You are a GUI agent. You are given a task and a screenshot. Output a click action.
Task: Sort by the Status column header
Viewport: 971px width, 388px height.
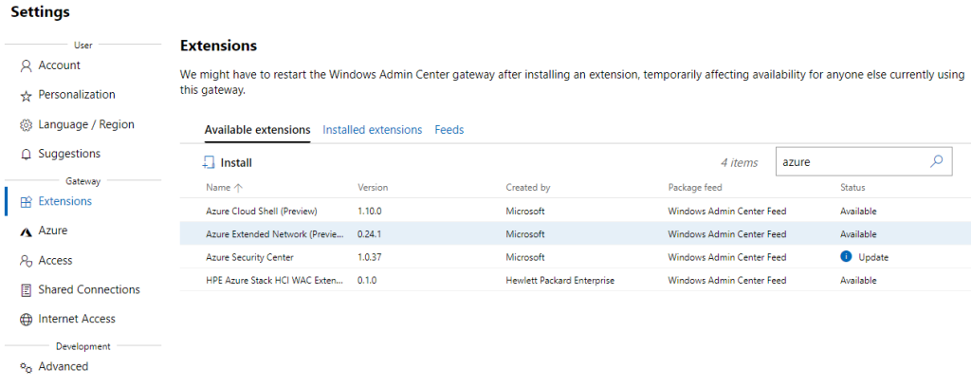(852, 187)
